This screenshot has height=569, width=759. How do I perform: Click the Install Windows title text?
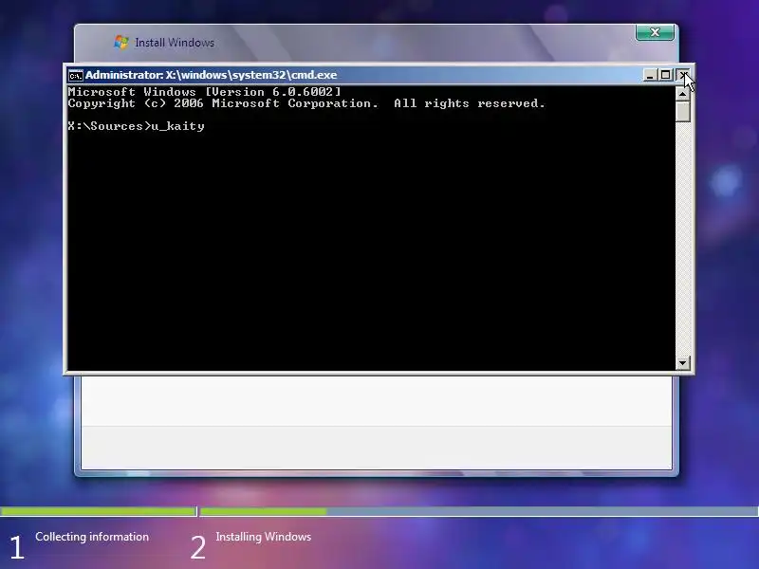175,43
